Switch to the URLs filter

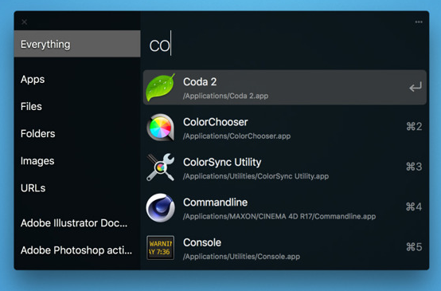33,188
